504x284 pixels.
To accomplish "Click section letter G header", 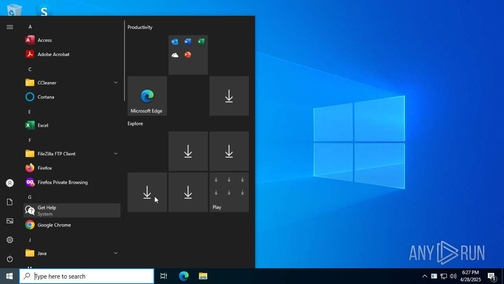I will click(30, 197).
